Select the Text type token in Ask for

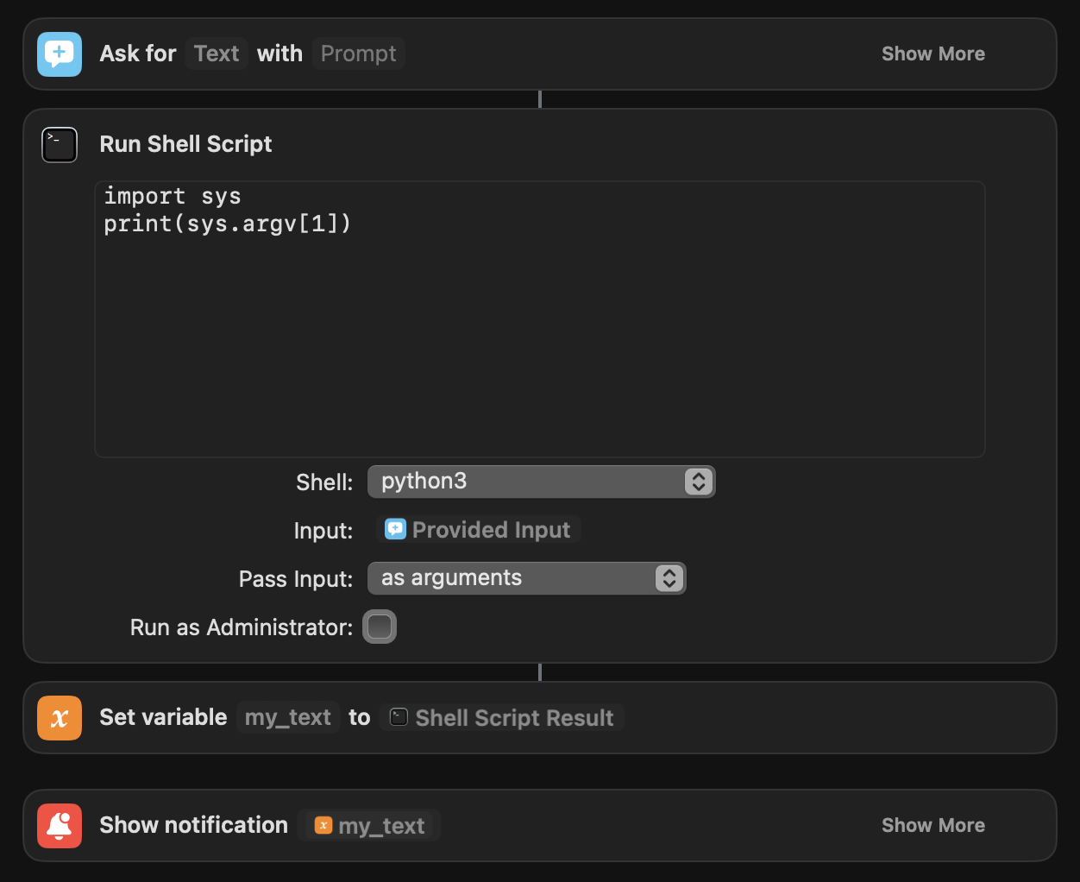click(217, 54)
